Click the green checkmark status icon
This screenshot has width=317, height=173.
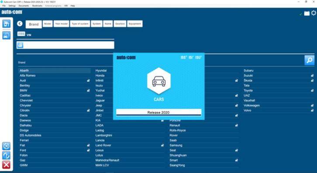pos(300,14)
